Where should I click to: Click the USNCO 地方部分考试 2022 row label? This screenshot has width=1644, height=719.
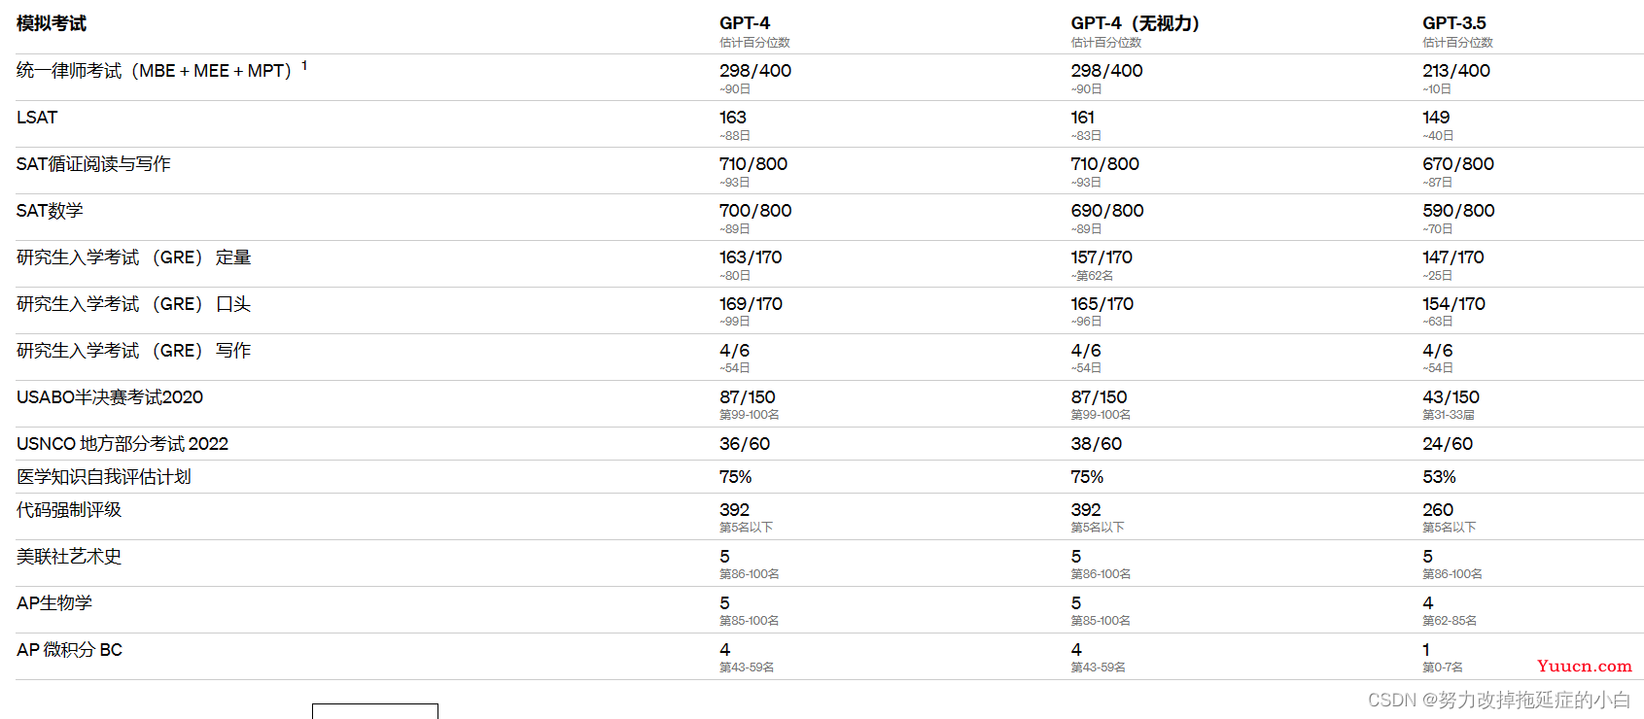coord(122,444)
